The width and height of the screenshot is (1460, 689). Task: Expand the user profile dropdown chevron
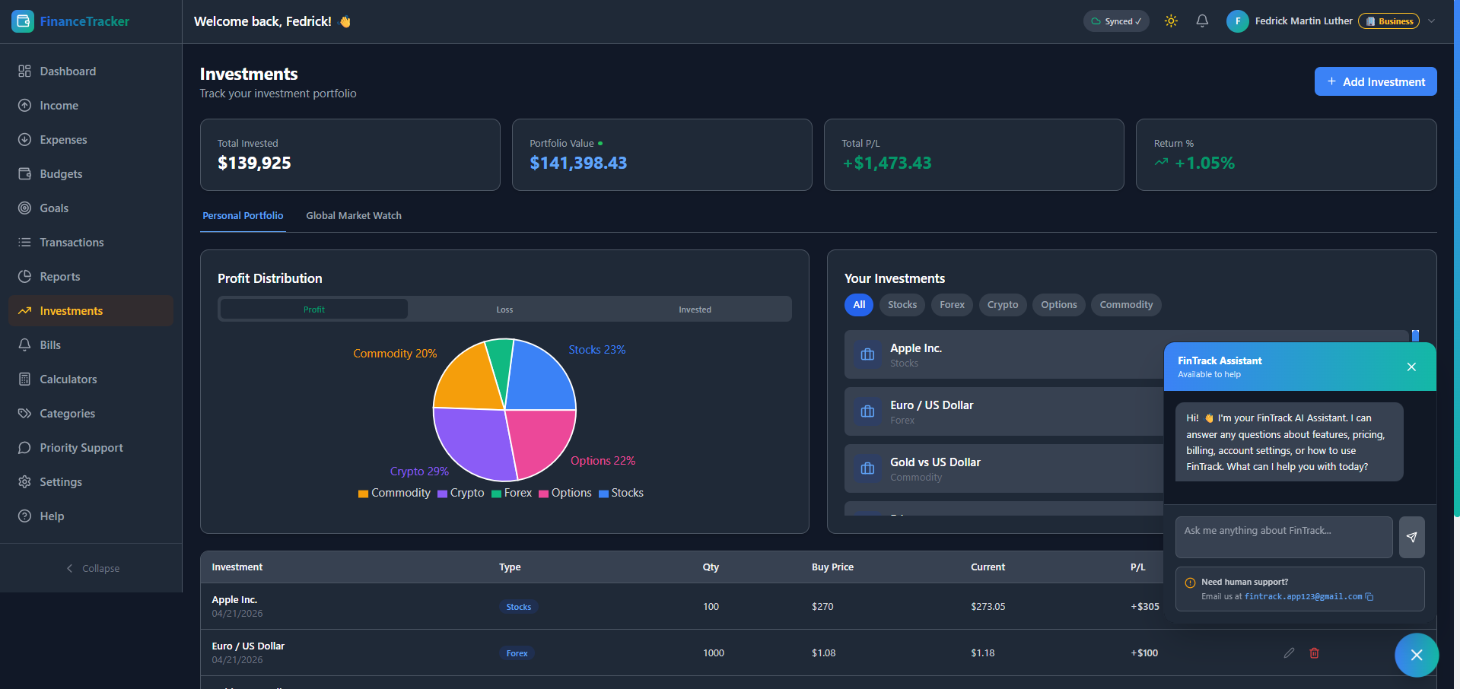point(1431,21)
